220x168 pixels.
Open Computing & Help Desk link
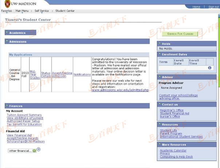tap(176, 156)
